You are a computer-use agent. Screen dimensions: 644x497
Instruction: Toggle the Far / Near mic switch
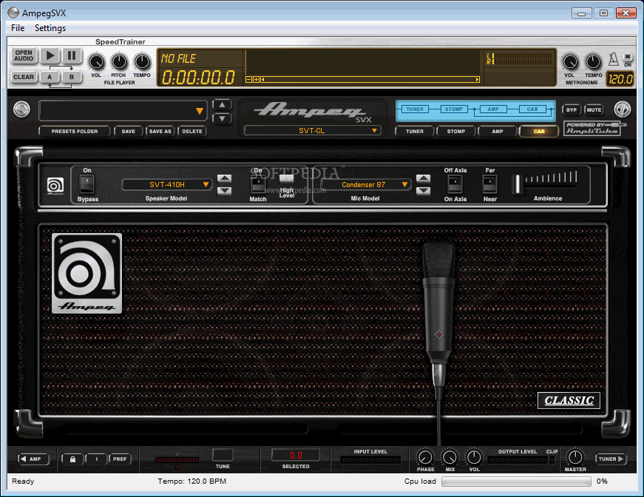pos(489,184)
